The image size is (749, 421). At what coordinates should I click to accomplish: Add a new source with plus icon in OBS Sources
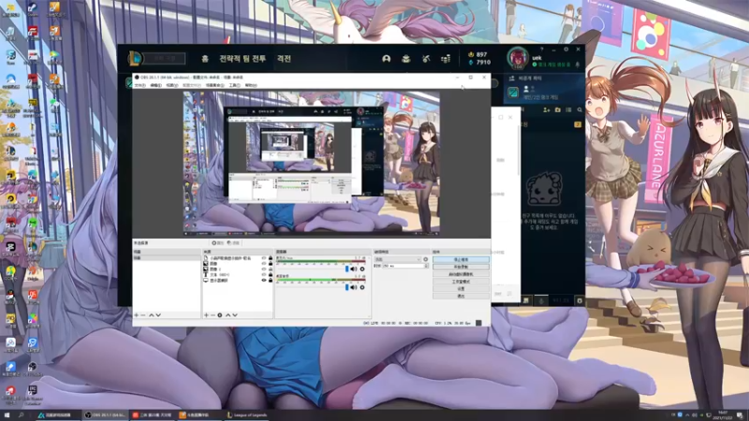pos(206,315)
